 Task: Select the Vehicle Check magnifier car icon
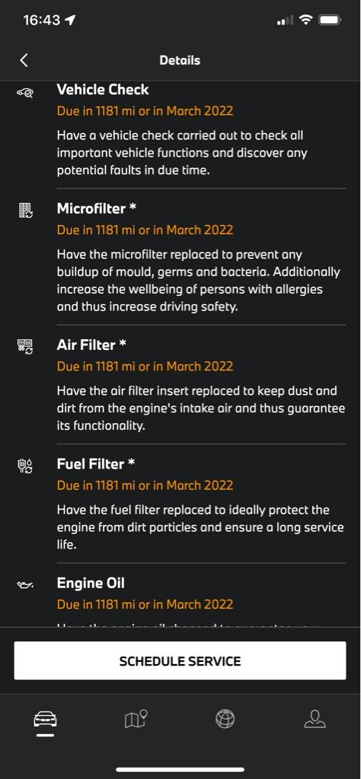25,92
